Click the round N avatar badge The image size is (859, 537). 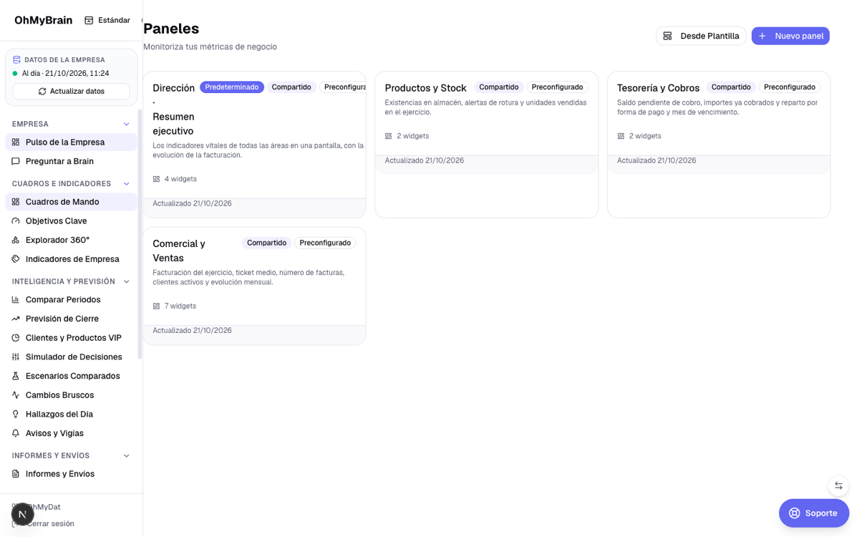pyautogui.click(x=23, y=514)
